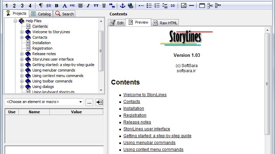Open Contacts link in preview
This screenshot has height=154, width=275.
[132, 101]
